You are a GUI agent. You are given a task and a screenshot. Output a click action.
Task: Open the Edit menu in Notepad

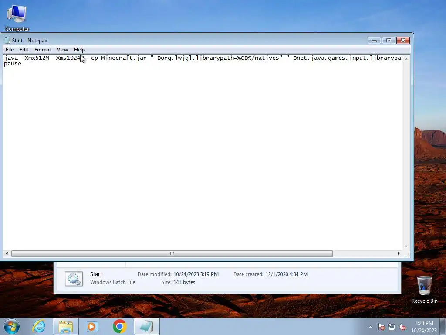(x=24, y=50)
